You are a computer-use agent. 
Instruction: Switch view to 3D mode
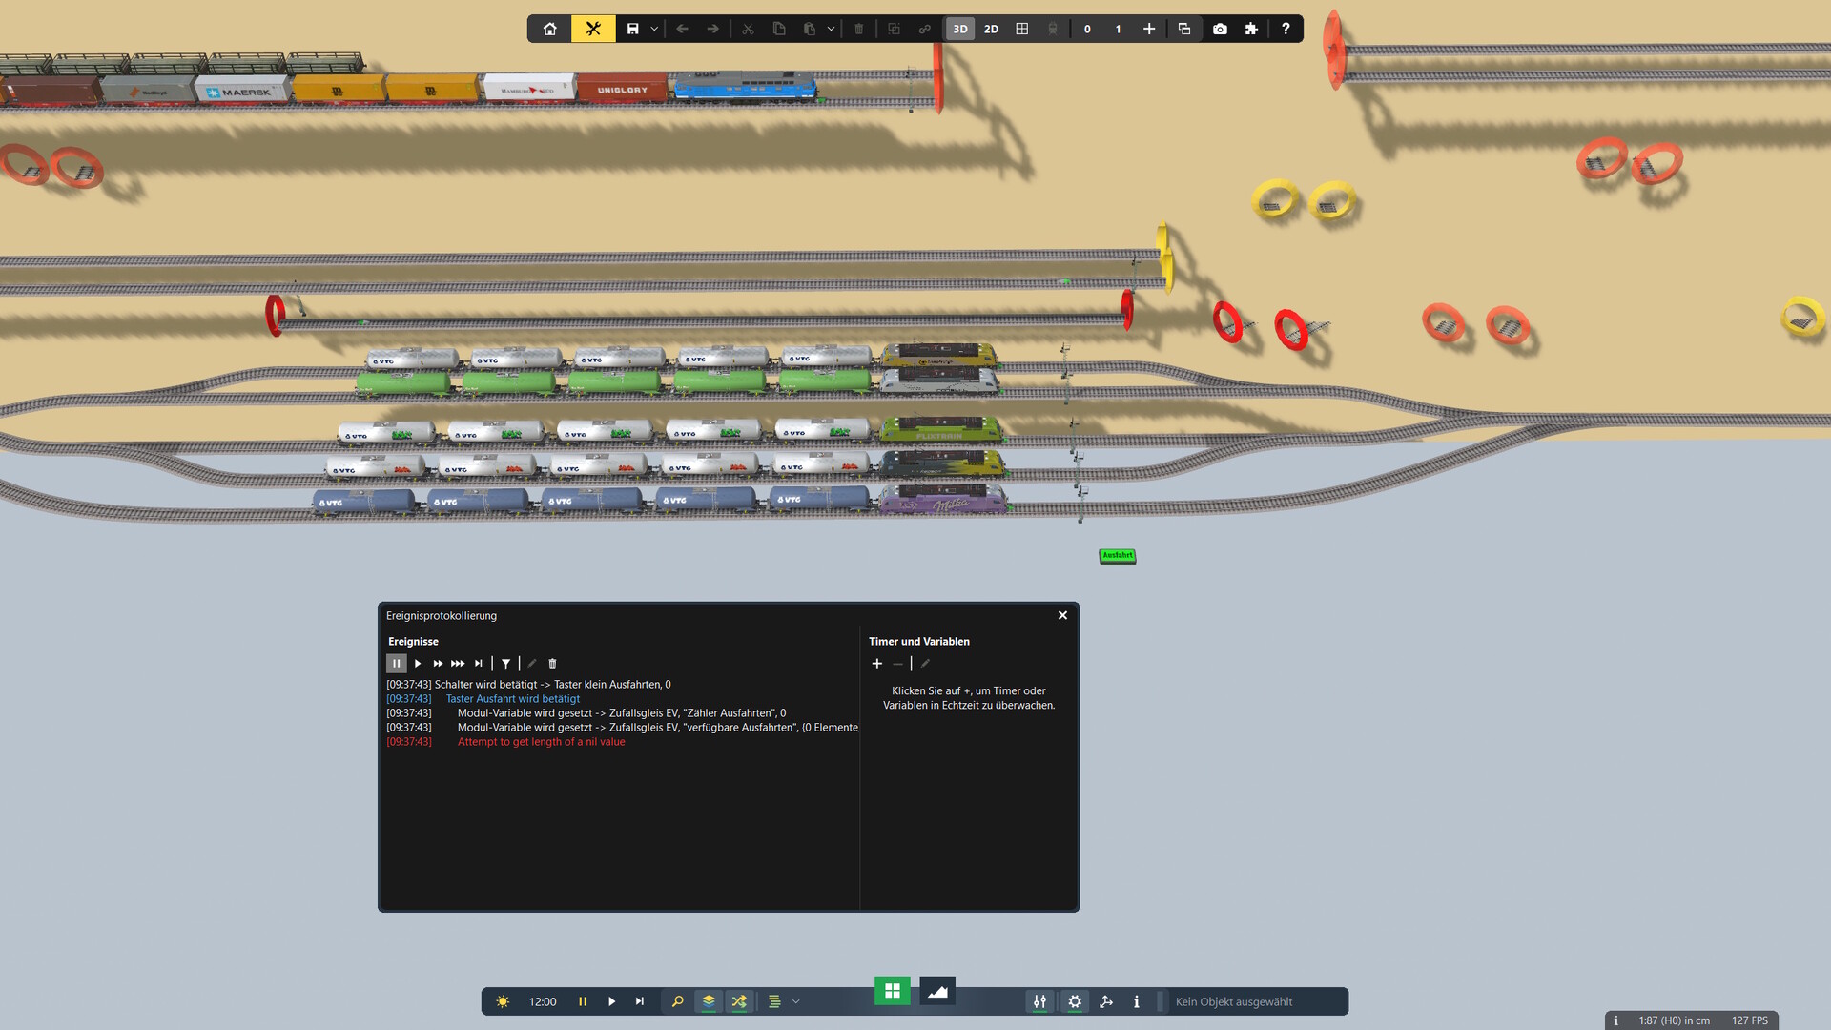pyautogui.click(x=960, y=29)
